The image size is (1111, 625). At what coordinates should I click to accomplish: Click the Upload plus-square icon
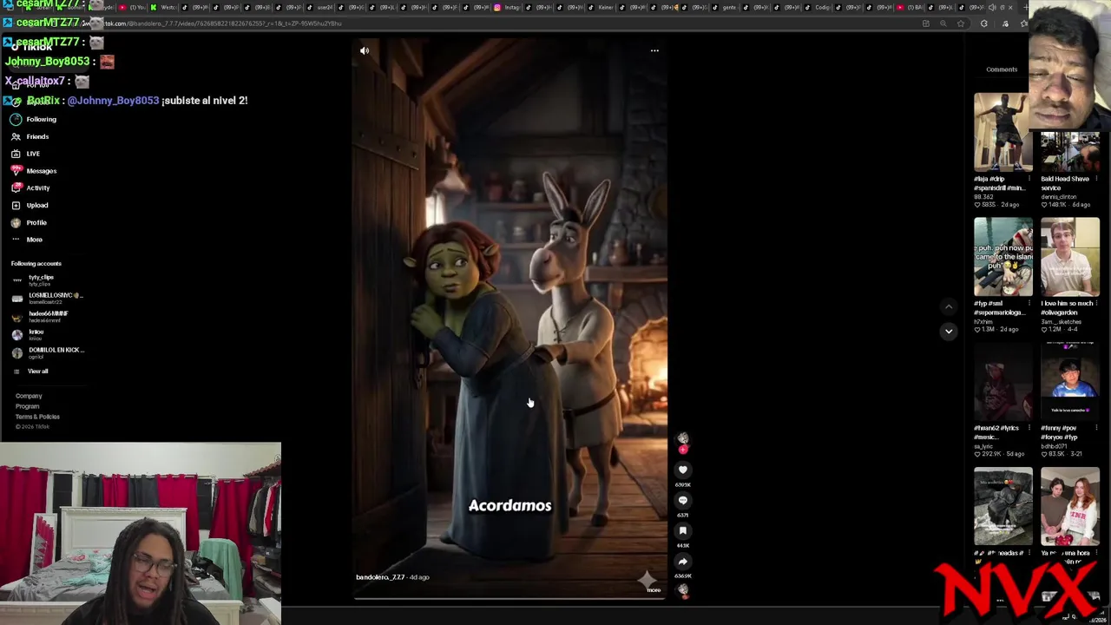click(x=16, y=205)
